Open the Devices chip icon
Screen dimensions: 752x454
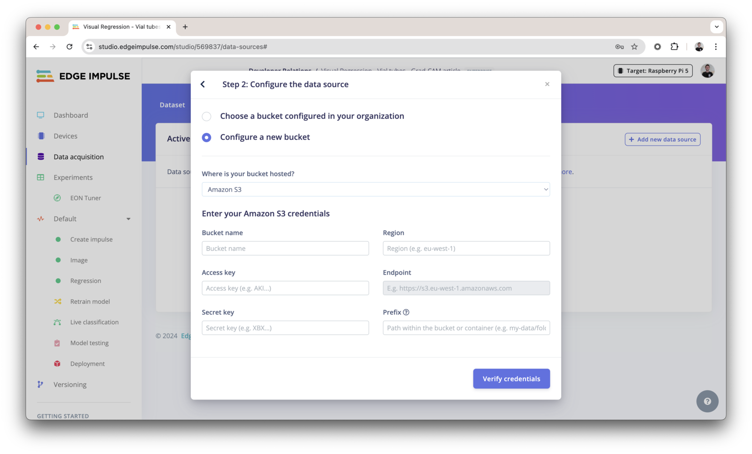(x=41, y=136)
